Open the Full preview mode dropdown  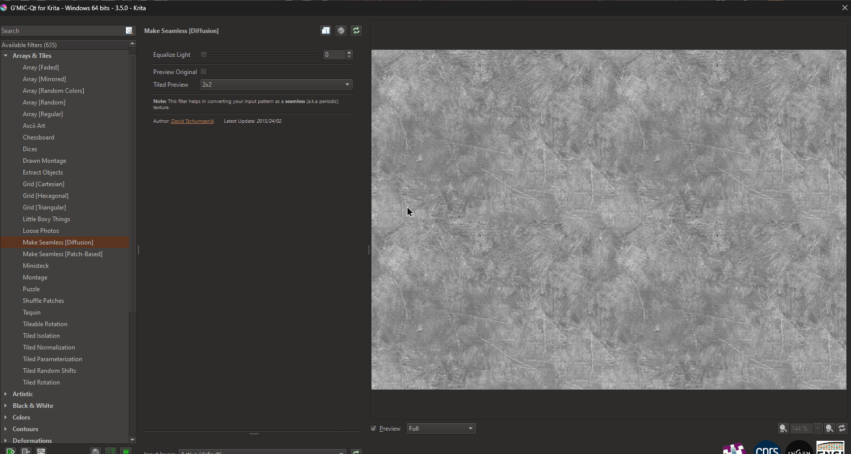click(440, 429)
